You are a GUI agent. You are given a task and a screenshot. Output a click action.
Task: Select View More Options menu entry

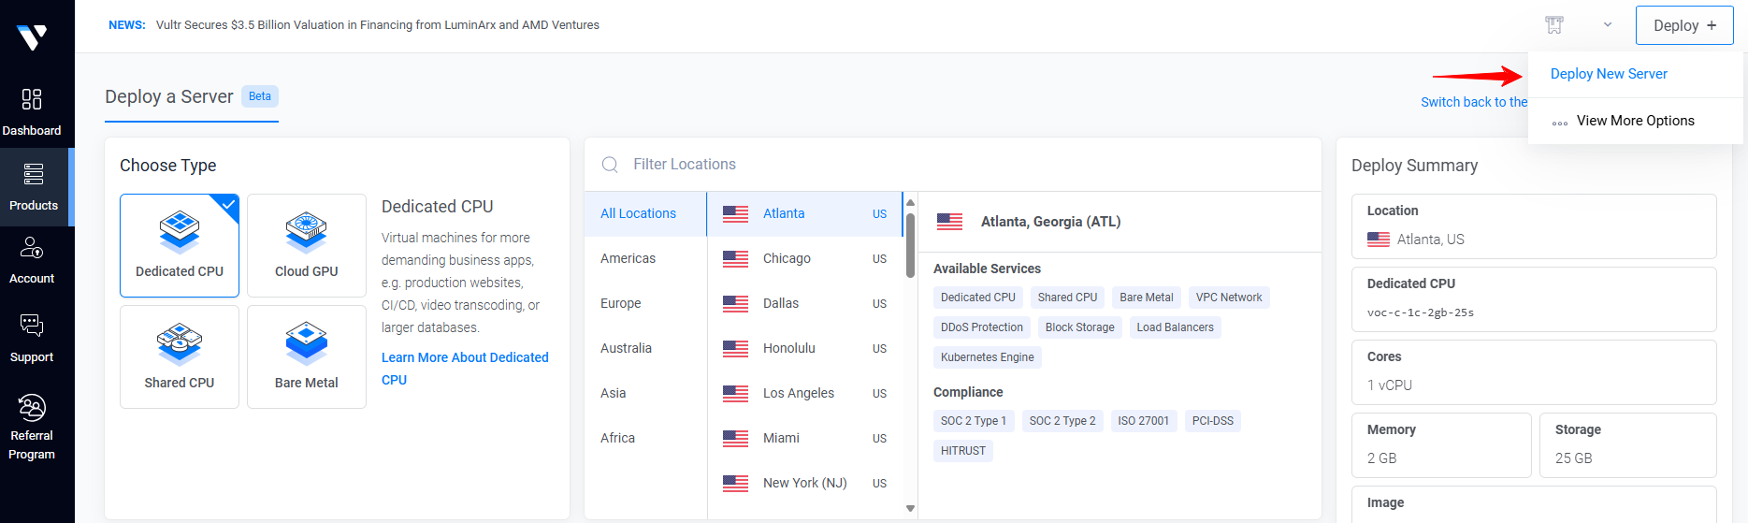pyautogui.click(x=1636, y=121)
